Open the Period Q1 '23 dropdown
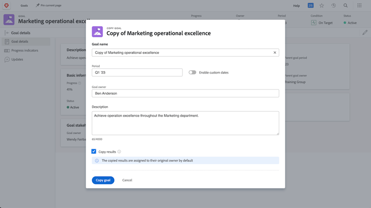Image resolution: width=371 pixels, height=208 pixels. point(137,73)
